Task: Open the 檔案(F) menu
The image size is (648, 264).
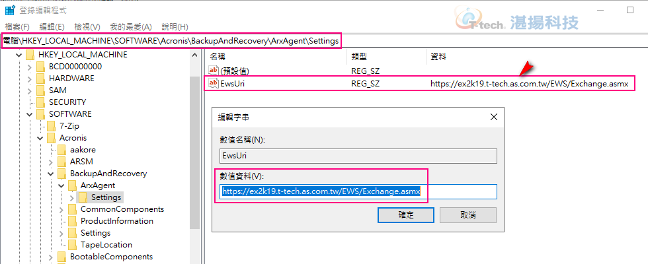Action: (x=17, y=27)
